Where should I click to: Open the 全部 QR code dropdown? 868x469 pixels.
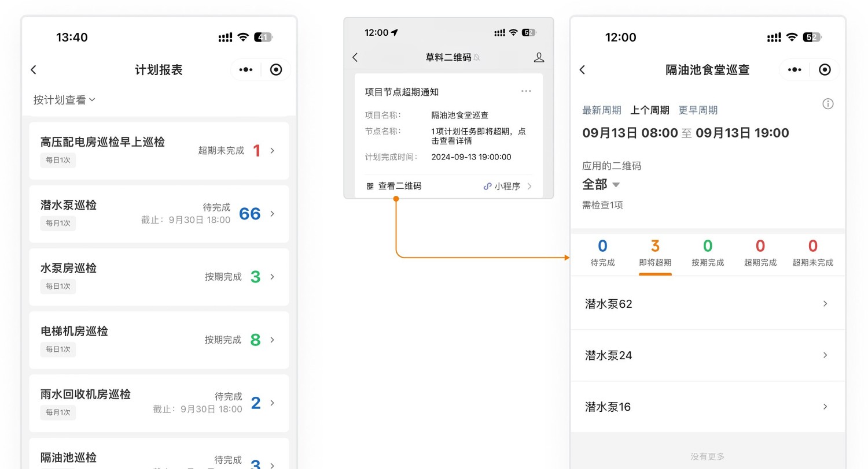pyautogui.click(x=601, y=185)
